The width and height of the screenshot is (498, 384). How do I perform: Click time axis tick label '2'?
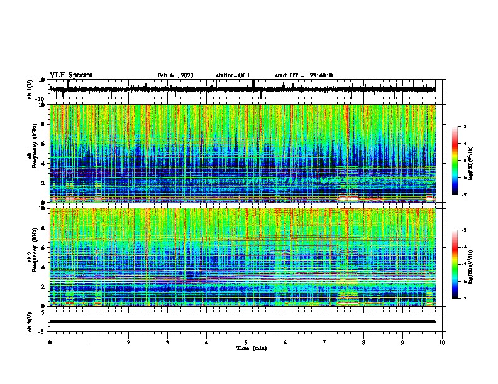(128, 343)
